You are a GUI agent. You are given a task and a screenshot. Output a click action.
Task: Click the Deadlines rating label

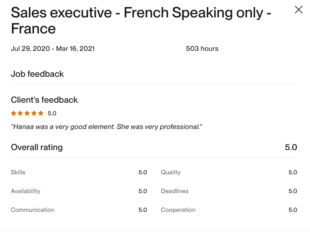pyautogui.click(x=174, y=191)
